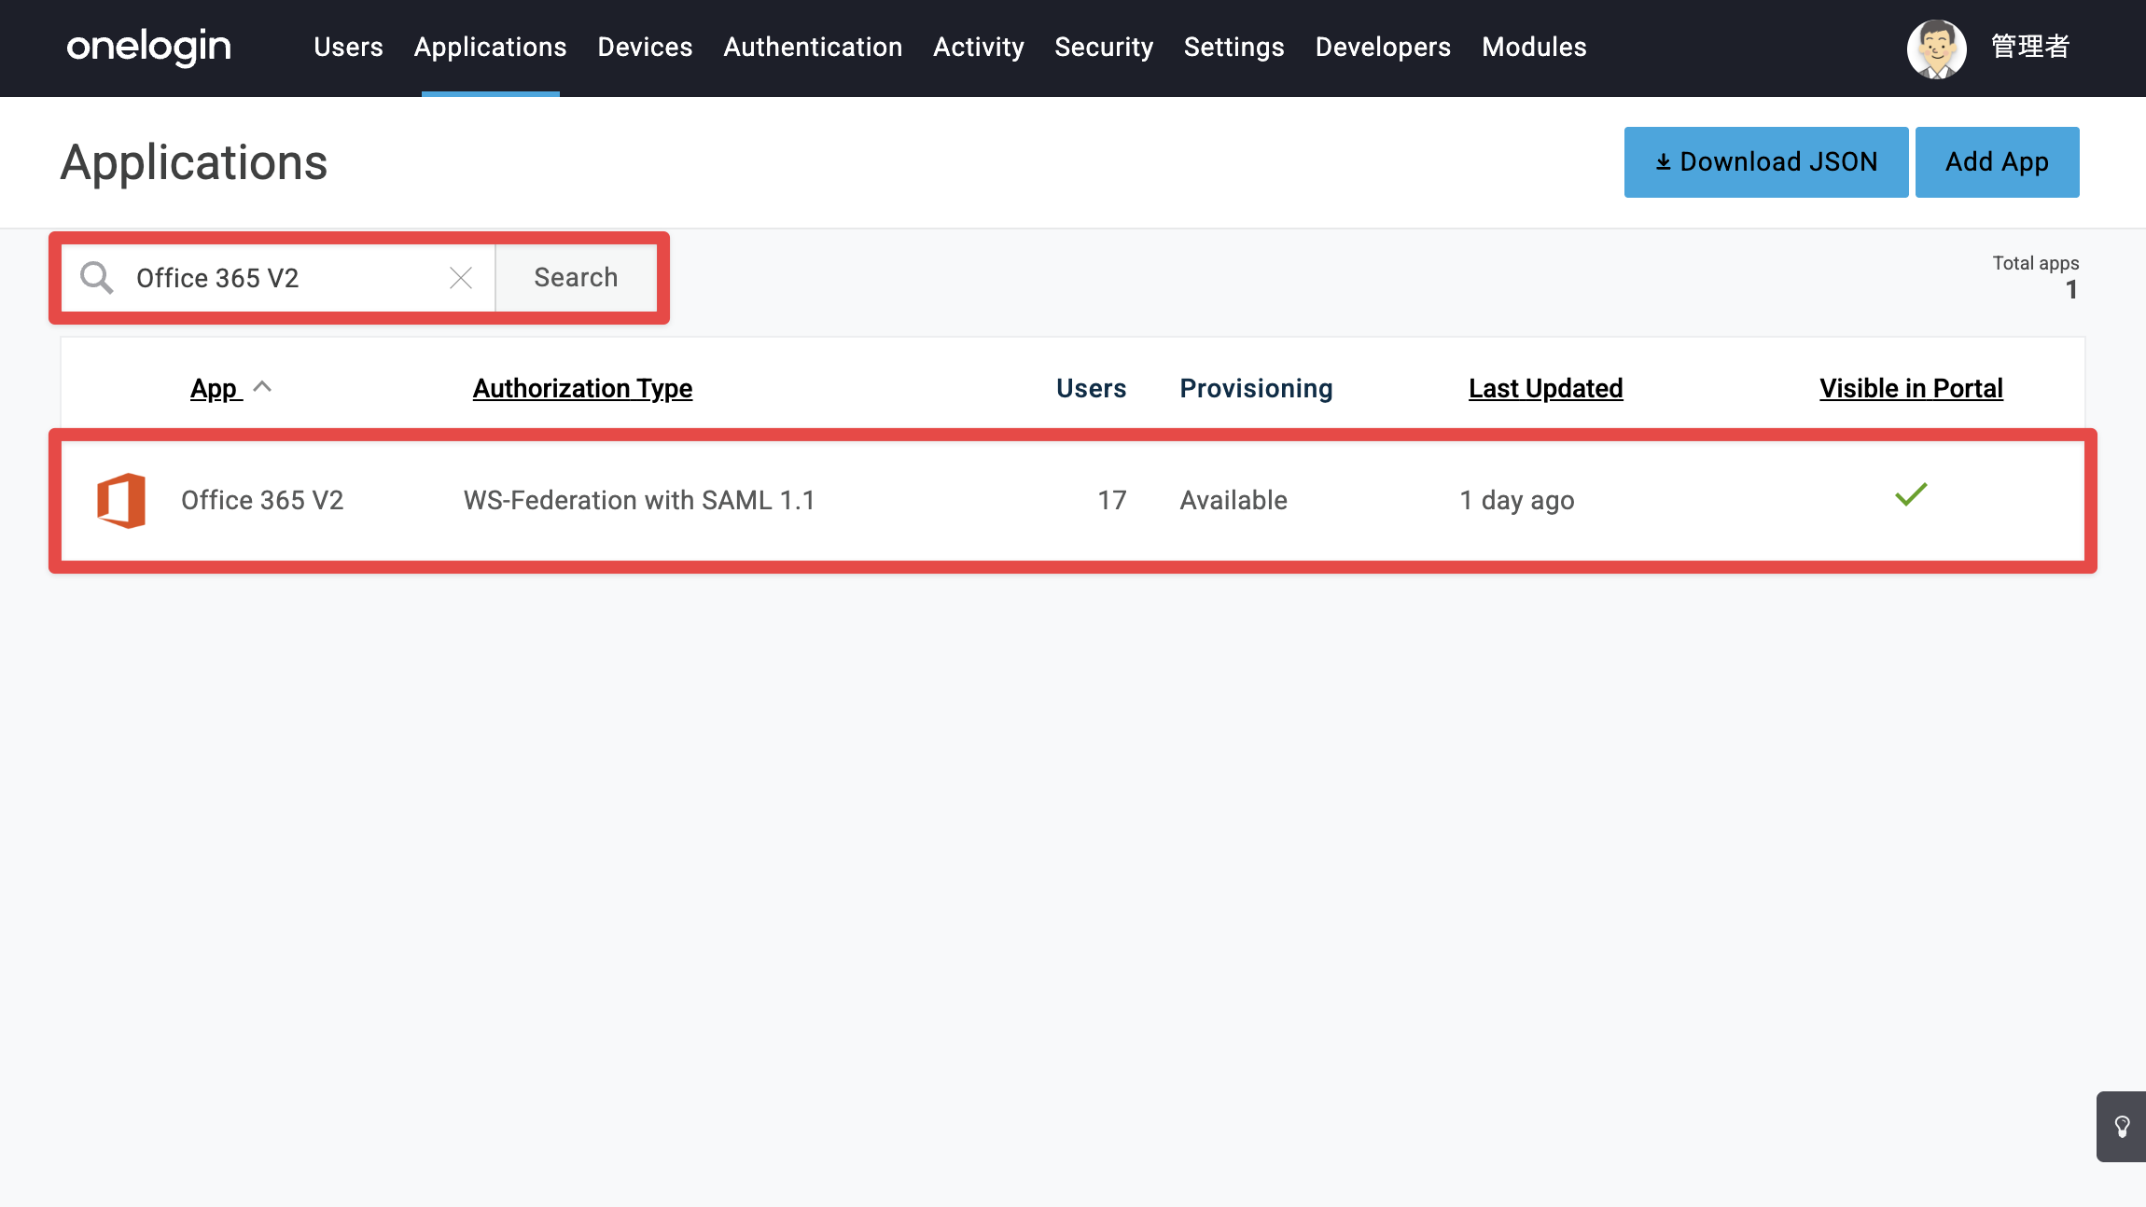Click the Search button
The height and width of the screenshot is (1207, 2146).
pyautogui.click(x=576, y=278)
